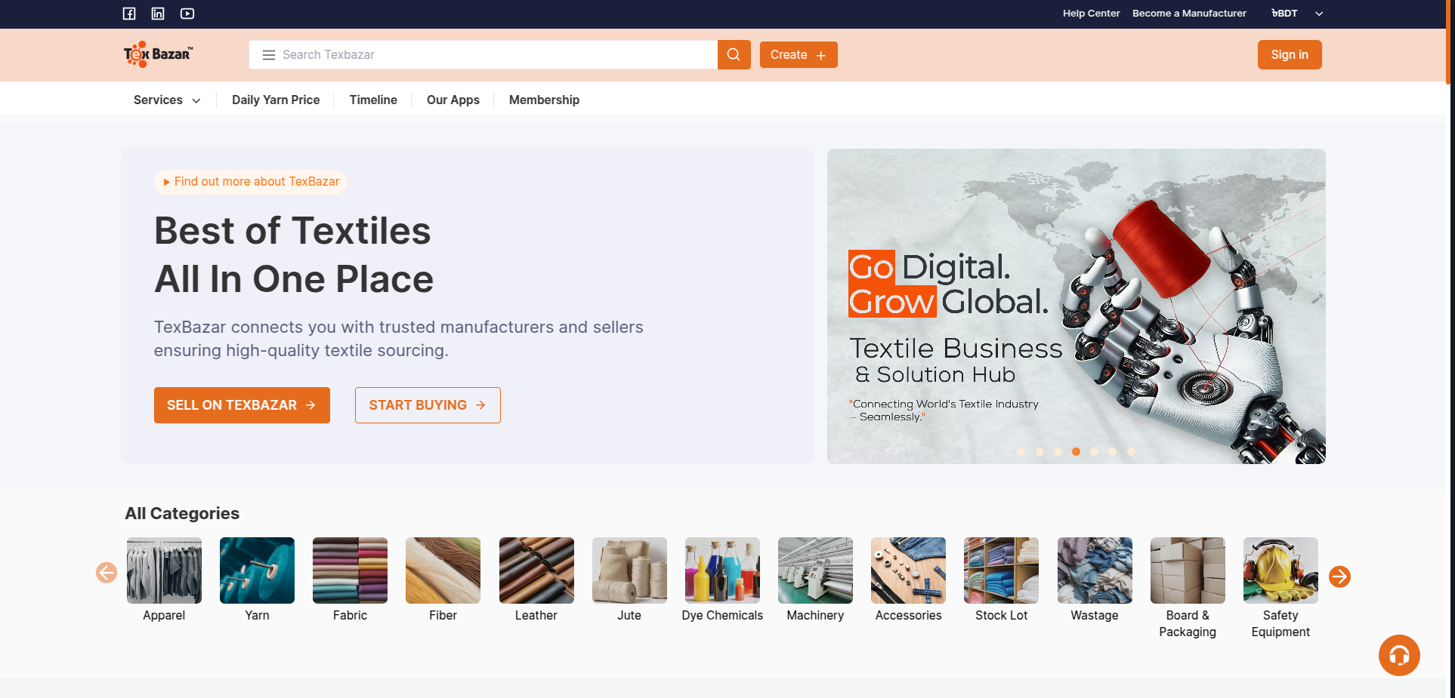Open the Apparel category image

[164, 570]
